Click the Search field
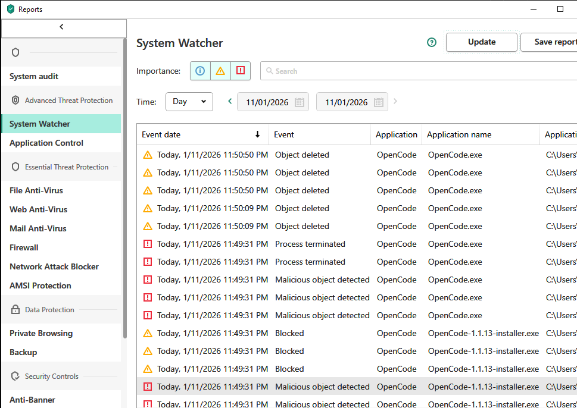 419,71
